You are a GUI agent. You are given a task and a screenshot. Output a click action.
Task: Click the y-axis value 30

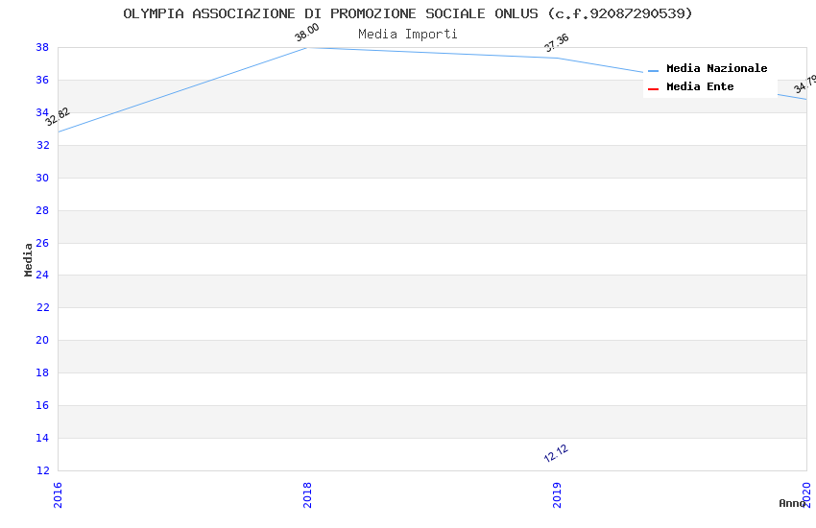(x=42, y=178)
